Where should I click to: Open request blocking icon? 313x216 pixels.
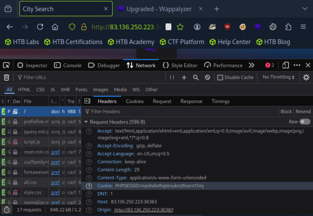click(208, 77)
